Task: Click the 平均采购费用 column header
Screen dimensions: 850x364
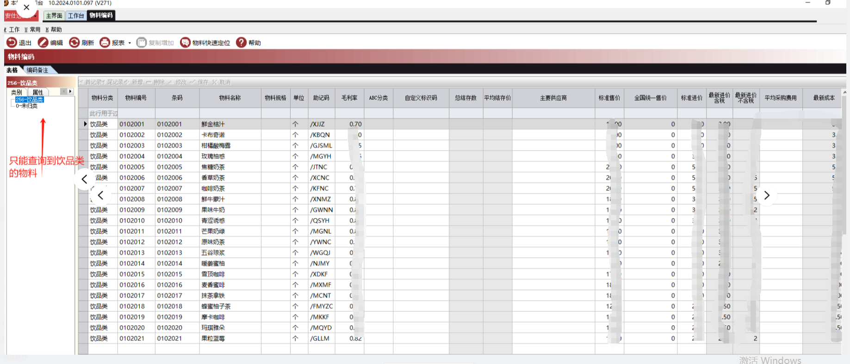Action: point(781,98)
